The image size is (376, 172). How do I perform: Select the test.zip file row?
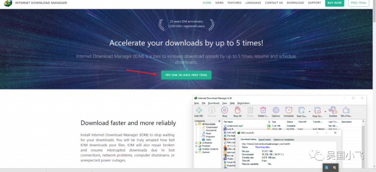pyautogui.click(x=229, y=155)
